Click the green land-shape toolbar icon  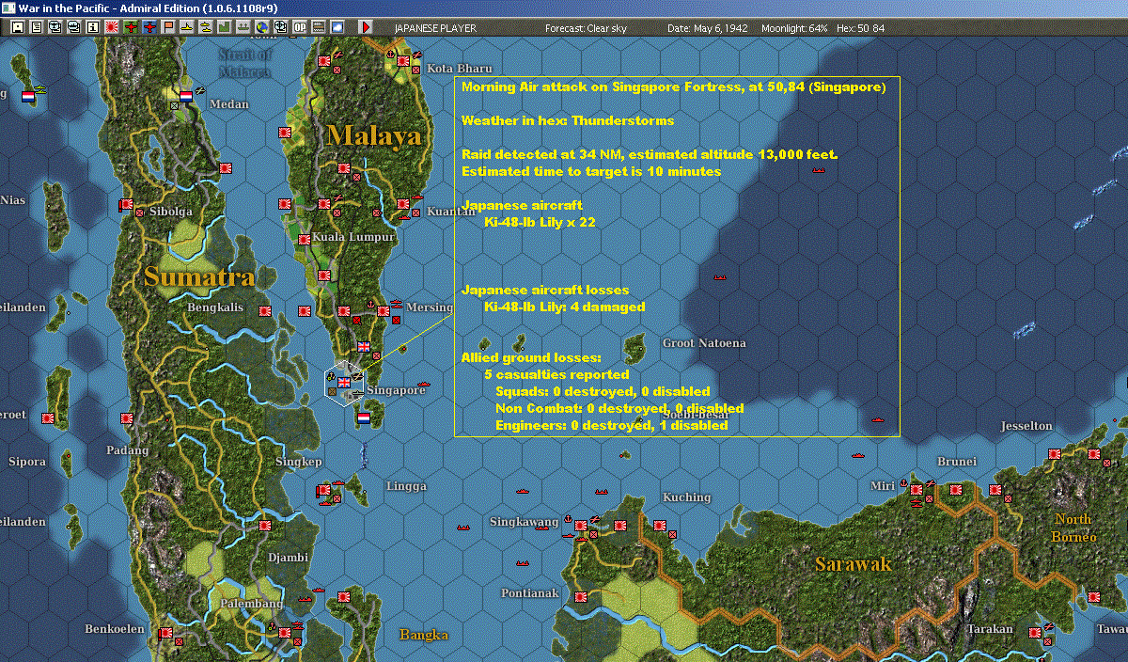pos(224,27)
